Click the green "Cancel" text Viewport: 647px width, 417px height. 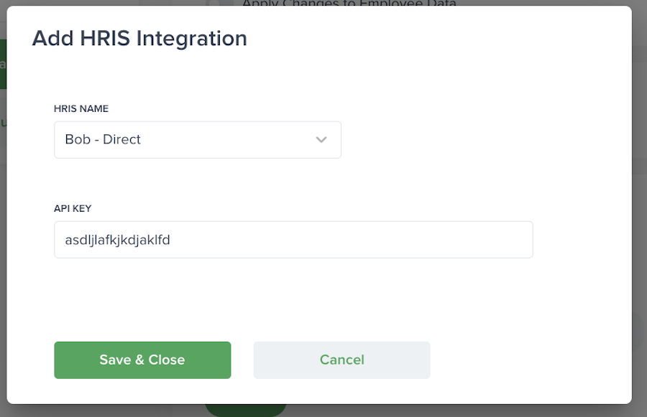[x=341, y=360]
